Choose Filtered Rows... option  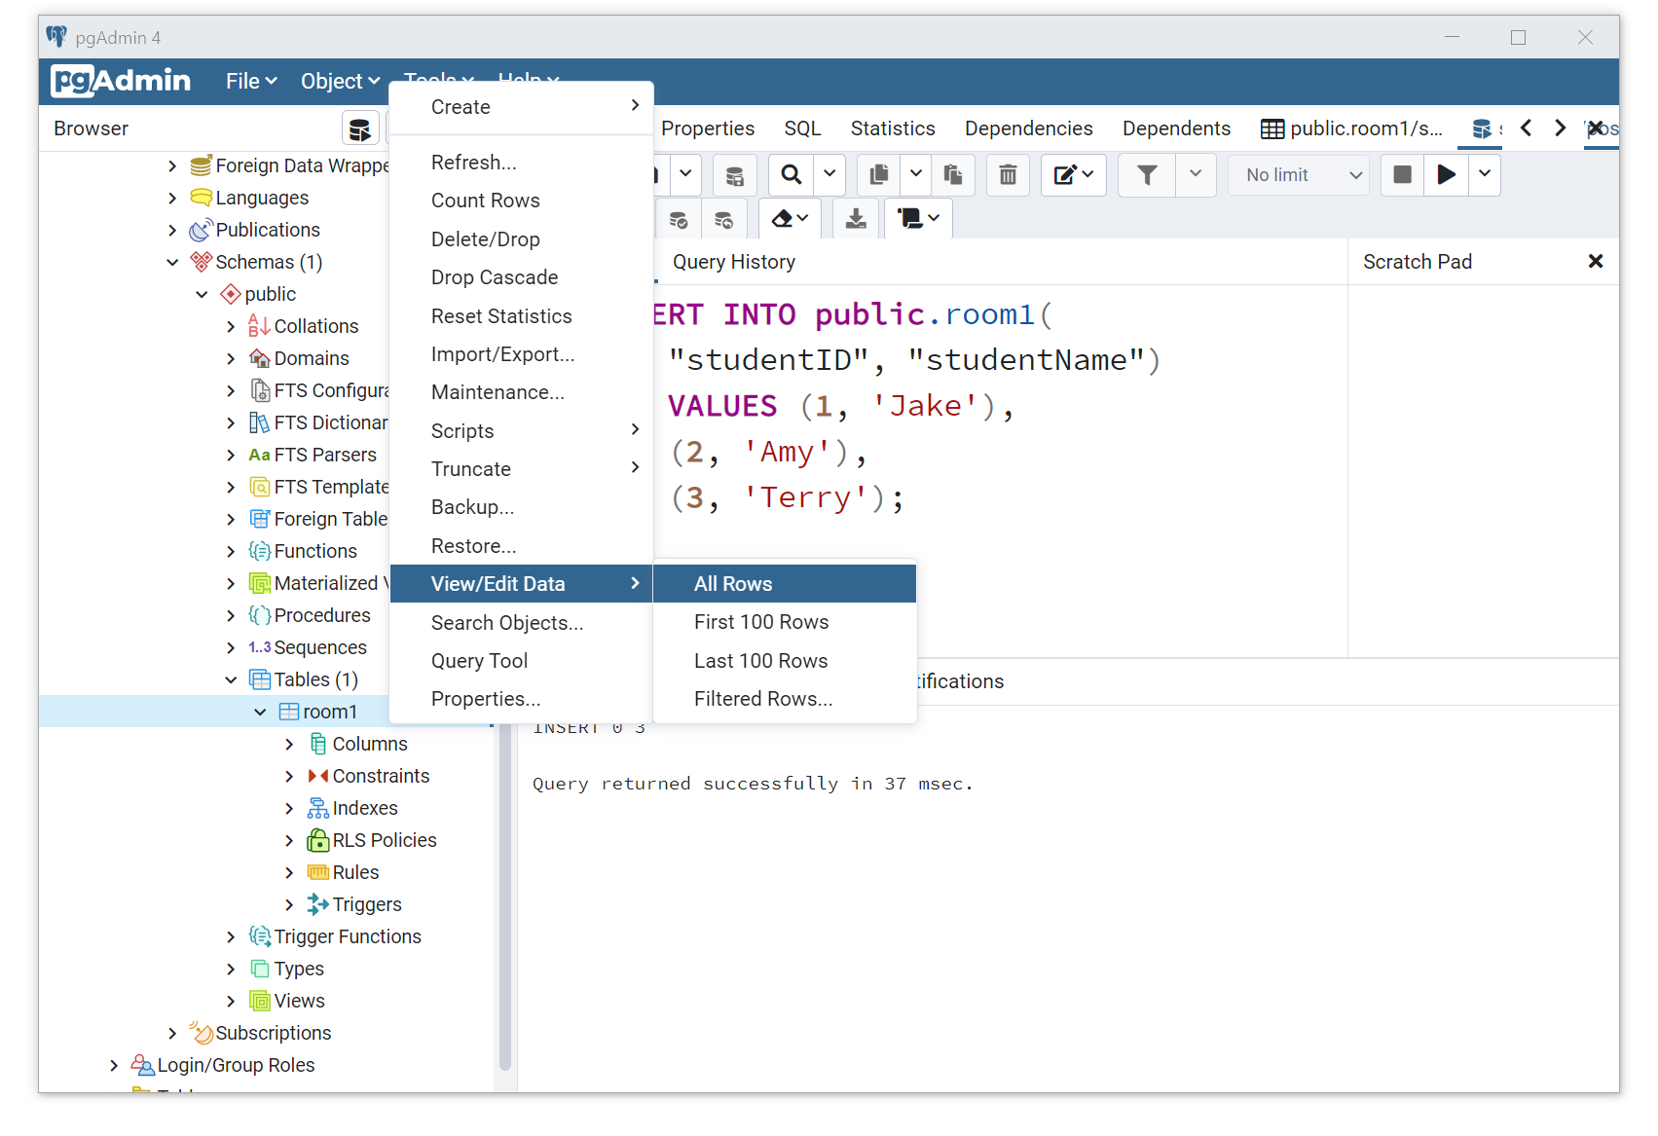point(785,699)
